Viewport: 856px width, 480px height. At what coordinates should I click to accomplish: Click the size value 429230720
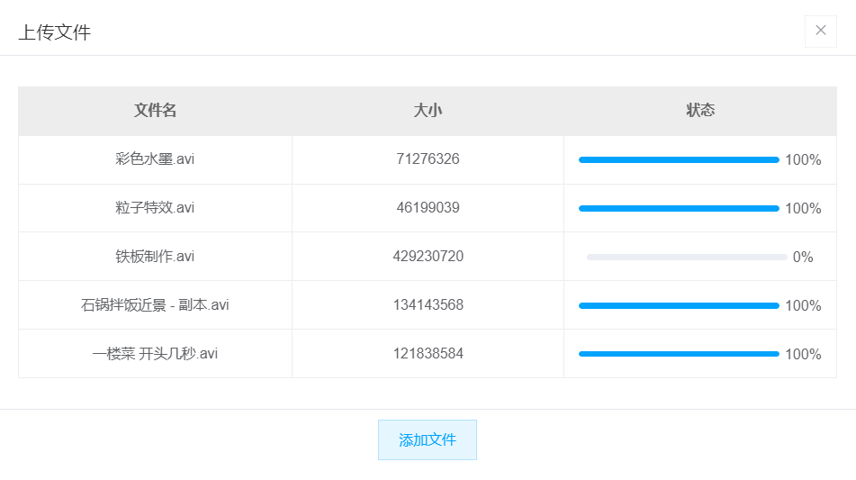[x=428, y=256]
